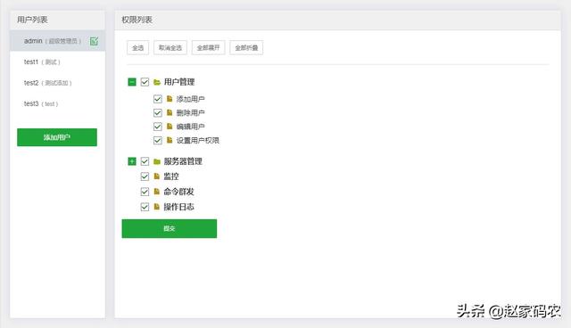Click the 删除用户 tree label
571x328 pixels.
click(190, 112)
